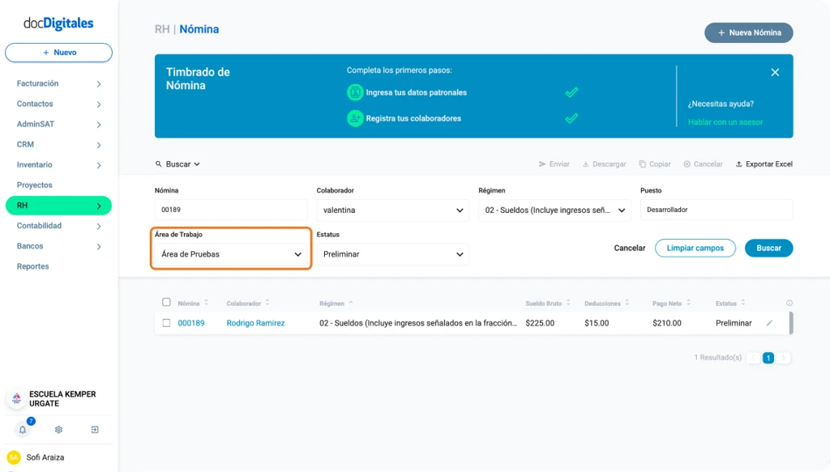Expand the CRM menu chevron
The height and width of the screenshot is (472, 830).
[x=98, y=145]
